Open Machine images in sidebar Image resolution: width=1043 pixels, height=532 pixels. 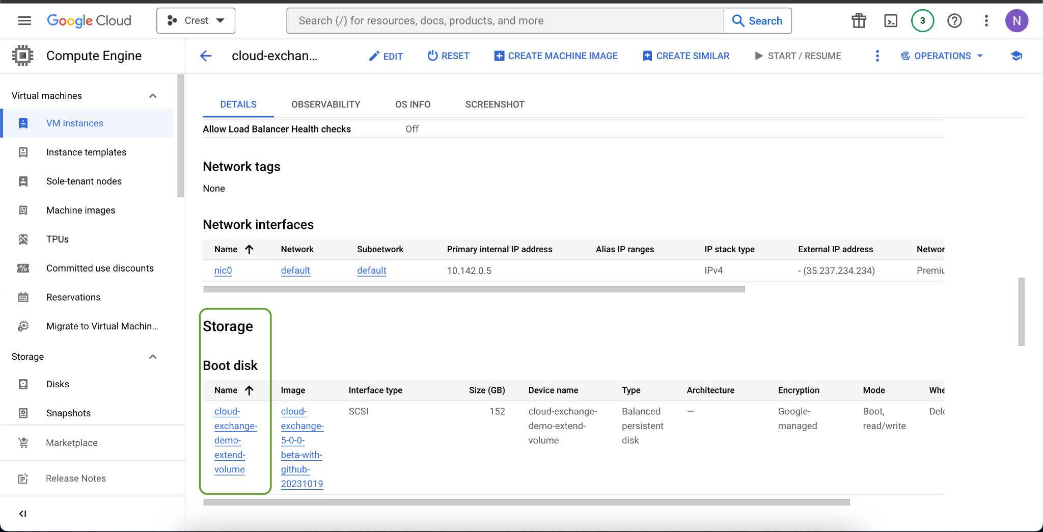pos(87,210)
